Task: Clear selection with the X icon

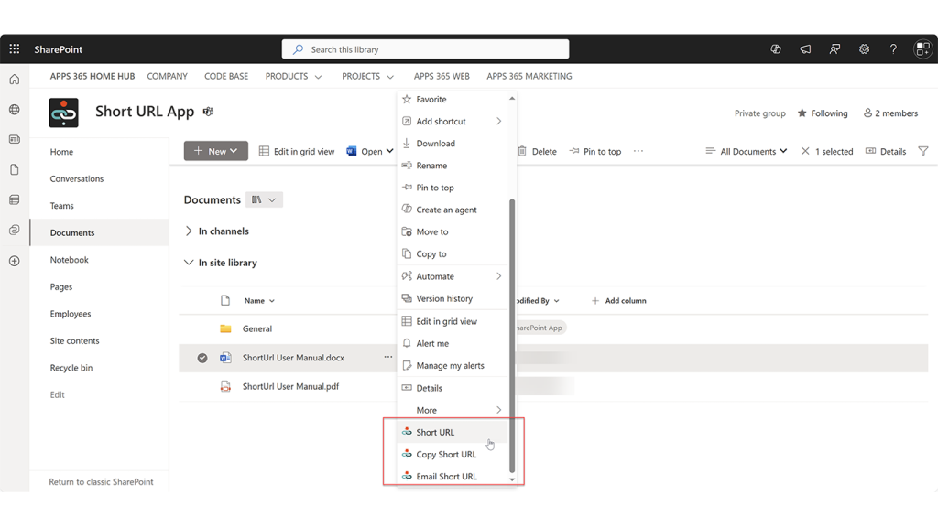Action: [805, 151]
